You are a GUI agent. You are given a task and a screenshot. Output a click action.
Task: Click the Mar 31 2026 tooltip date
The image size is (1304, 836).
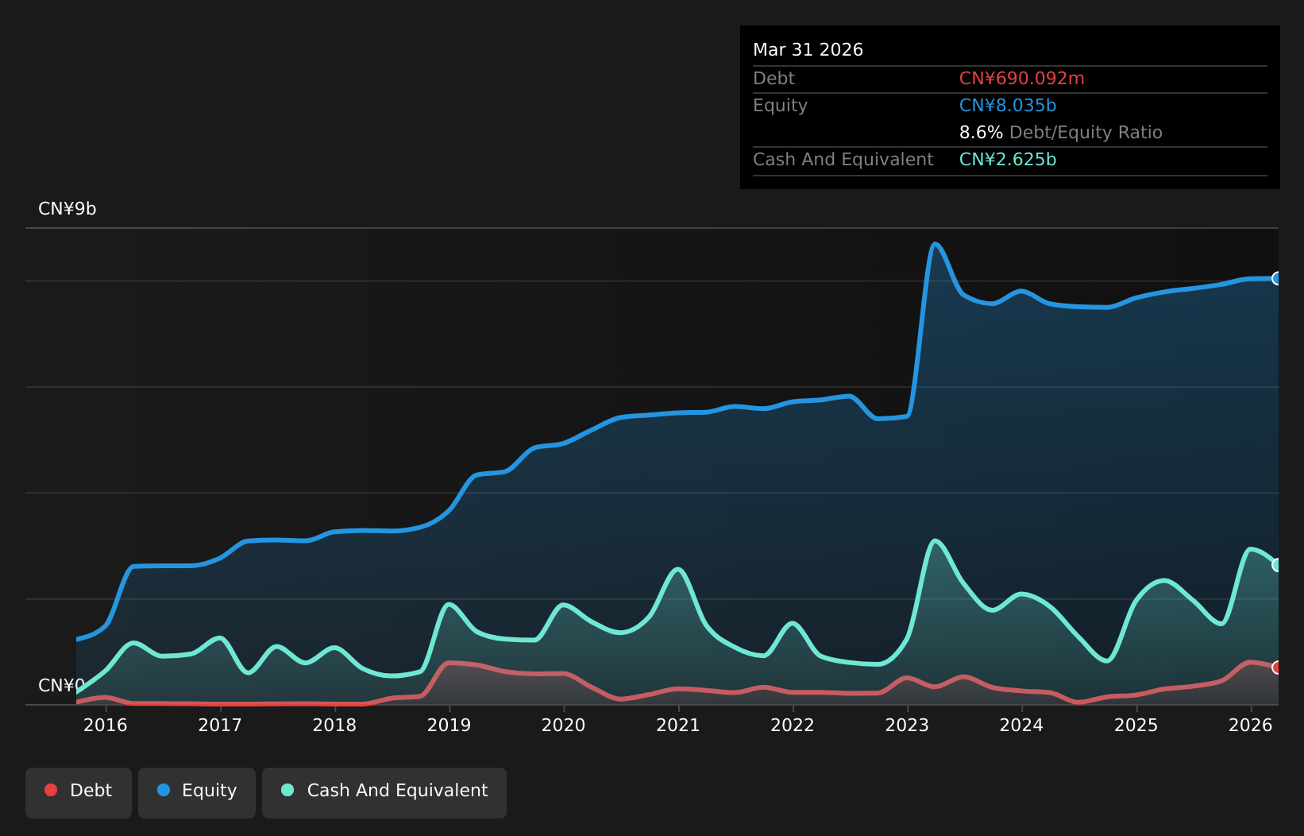pyautogui.click(x=808, y=50)
